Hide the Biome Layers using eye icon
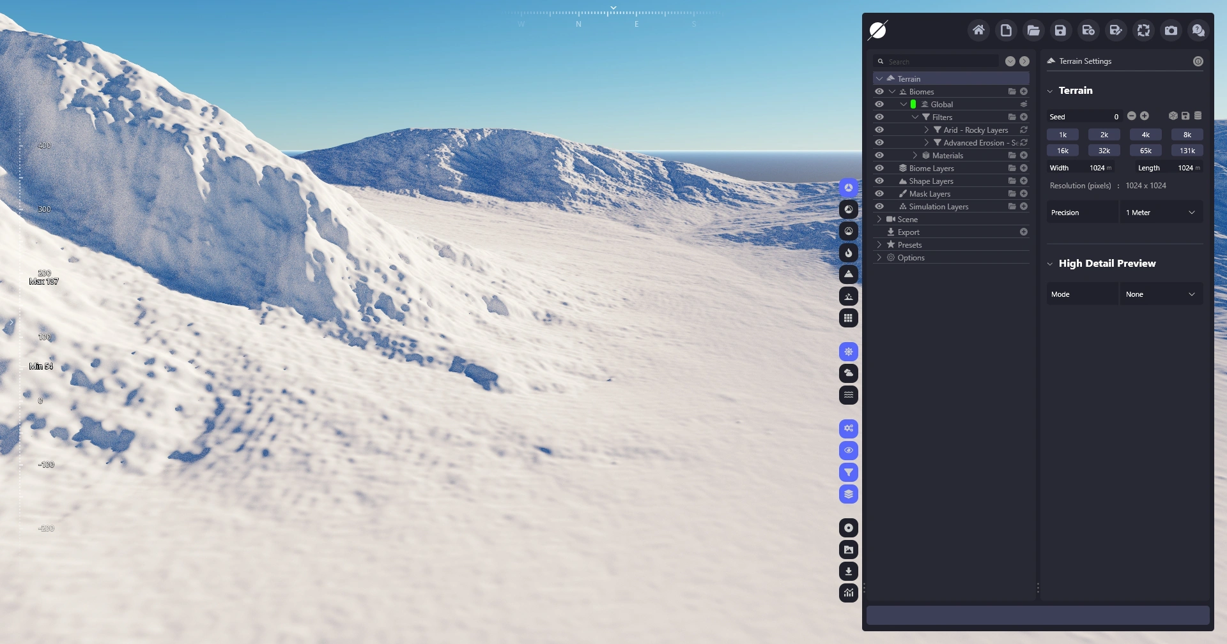Screen dimensions: 1227x644 tap(879, 168)
